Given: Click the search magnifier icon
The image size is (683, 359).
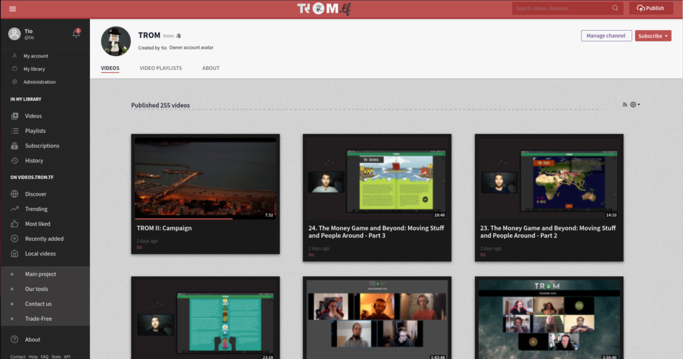Looking at the screenshot, I should 615,8.
